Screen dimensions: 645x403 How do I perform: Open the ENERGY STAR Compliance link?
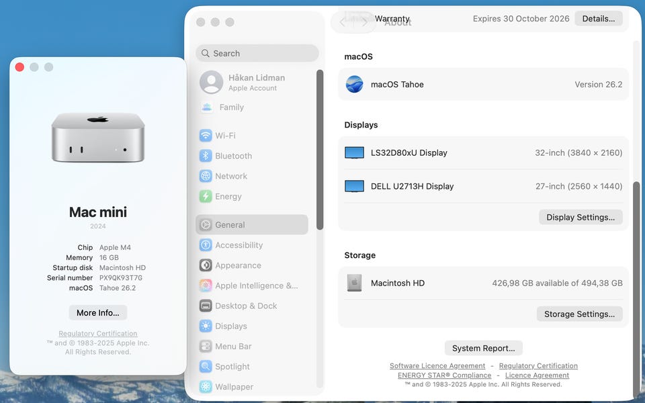pyautogui.click(x=444, y=375)
